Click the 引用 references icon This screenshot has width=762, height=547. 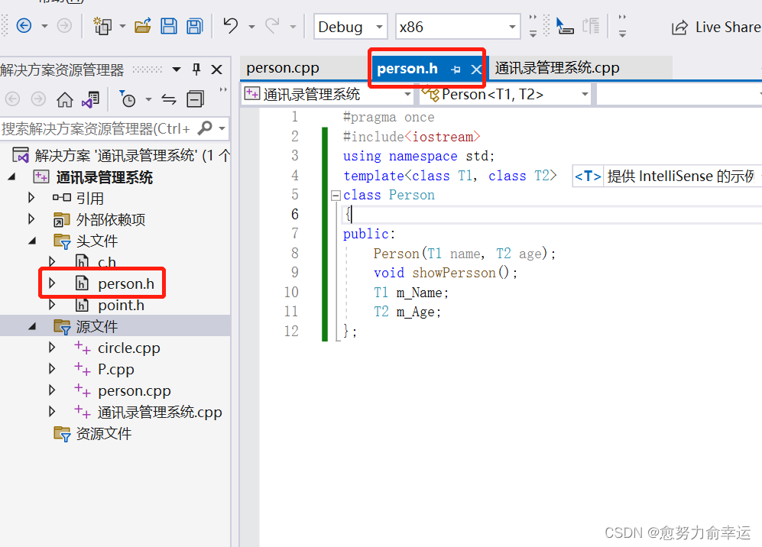coord(62,197)
